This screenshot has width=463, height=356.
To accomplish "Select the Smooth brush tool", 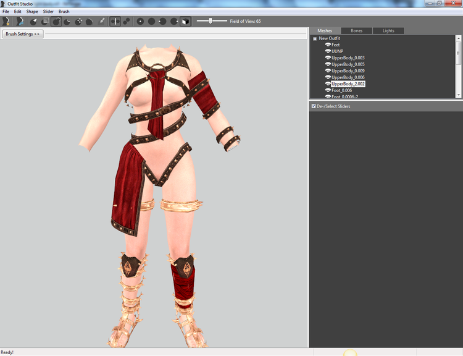I will [90, 21].
